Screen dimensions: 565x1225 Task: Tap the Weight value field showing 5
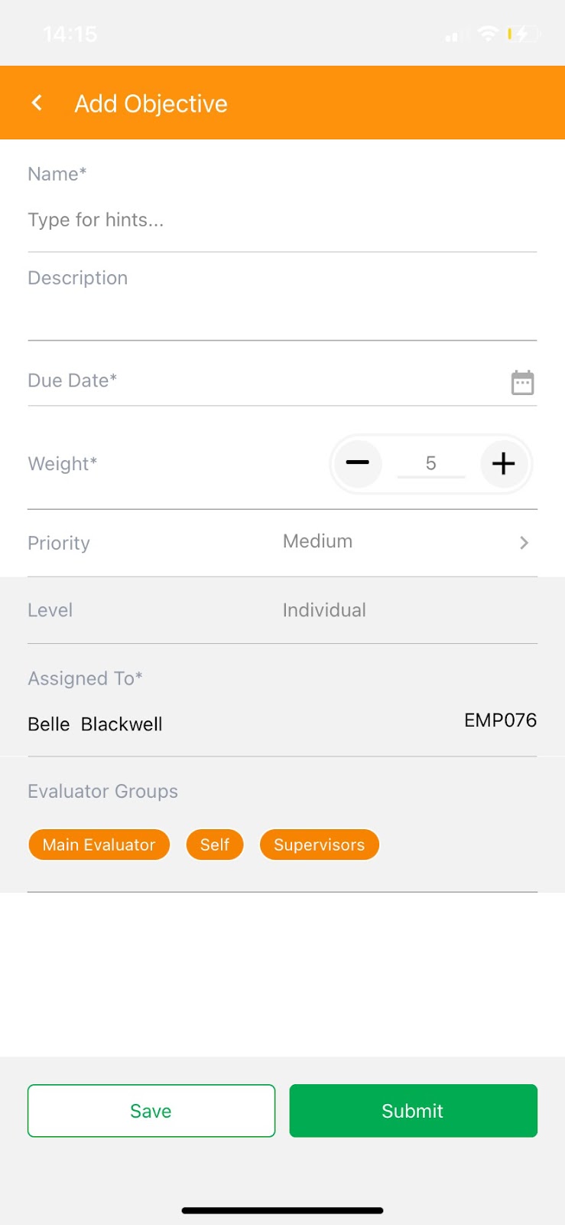430,463
